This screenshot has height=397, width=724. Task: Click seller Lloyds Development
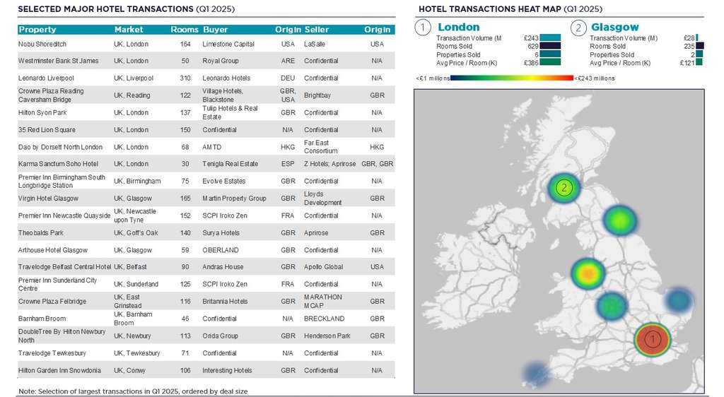323,198
